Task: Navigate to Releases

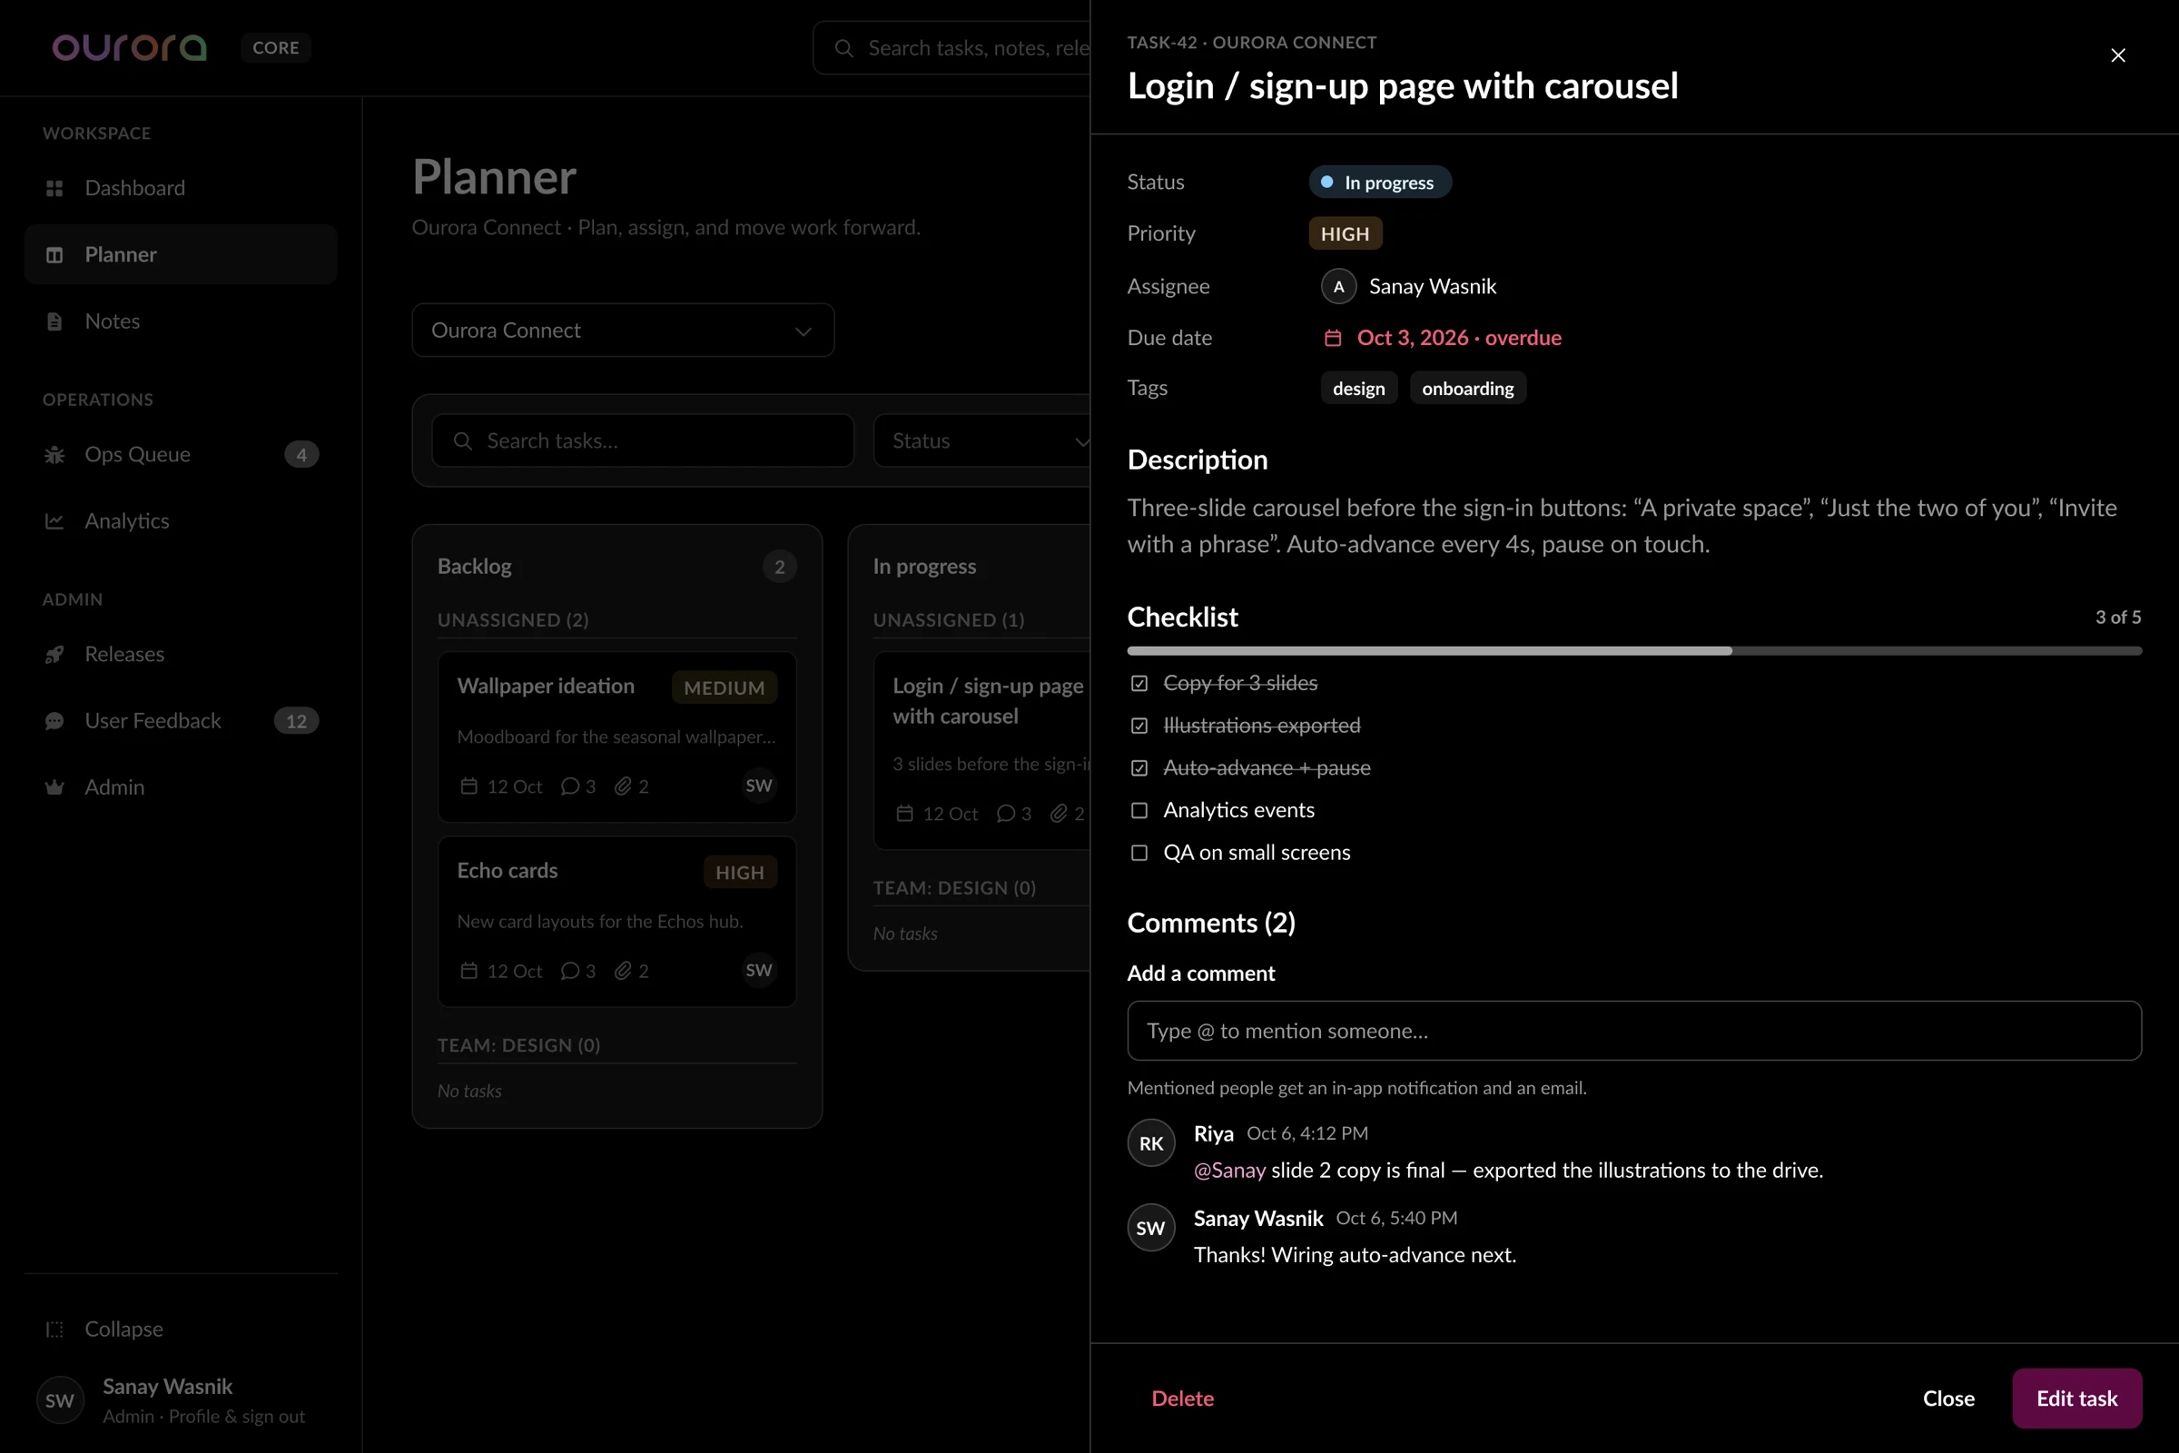Action: (x=181, y=654)
